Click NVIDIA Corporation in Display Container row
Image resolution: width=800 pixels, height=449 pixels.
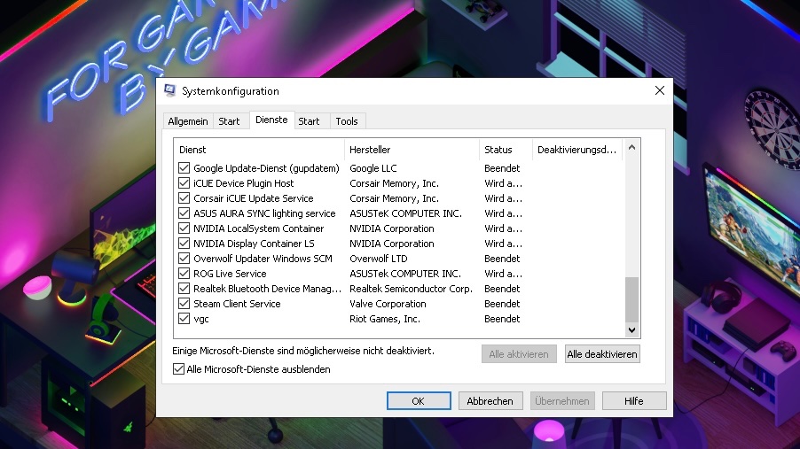392,244
